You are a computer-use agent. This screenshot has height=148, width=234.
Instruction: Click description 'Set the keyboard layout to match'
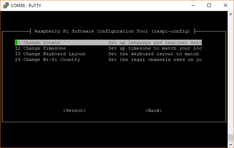[154, 54]
